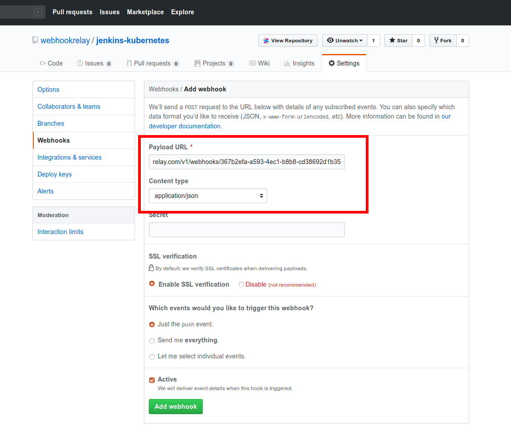Click the star icon beside Star
The image size is (511, 440).
[x=391, y=40]
